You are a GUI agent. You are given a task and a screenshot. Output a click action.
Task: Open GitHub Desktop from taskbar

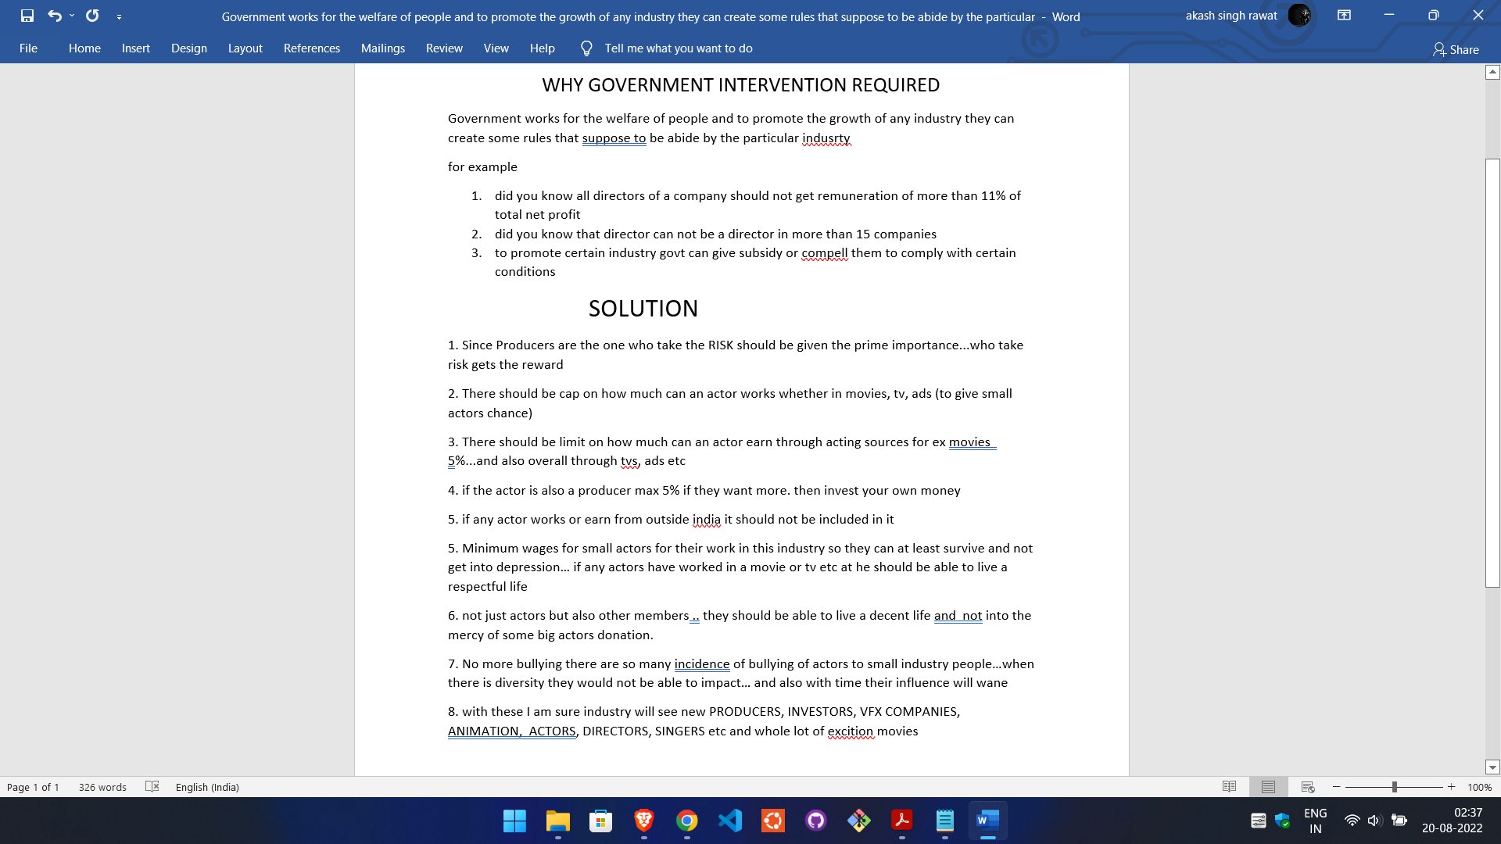[x=816, y=821]
